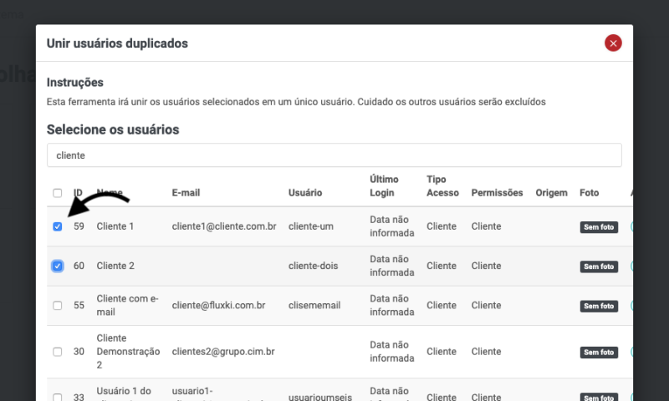Uncheck the checkbox for Cliente 2
Screen dimensions: 669x401
coord(57,266)
